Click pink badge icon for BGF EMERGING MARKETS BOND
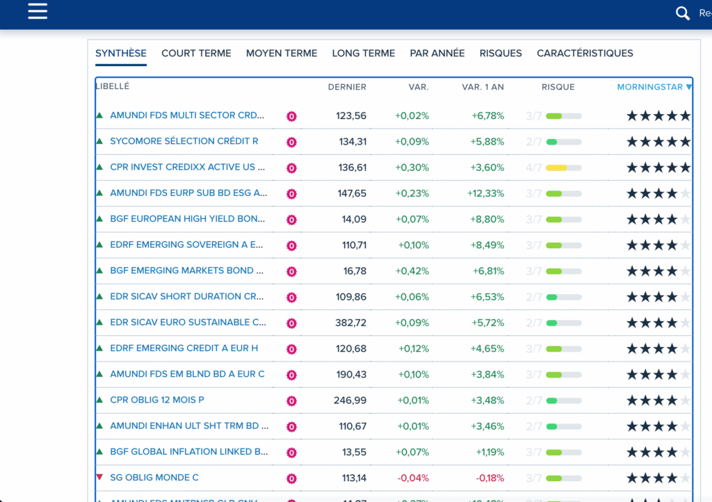The image size is (712, 502). tap(291, 271)
